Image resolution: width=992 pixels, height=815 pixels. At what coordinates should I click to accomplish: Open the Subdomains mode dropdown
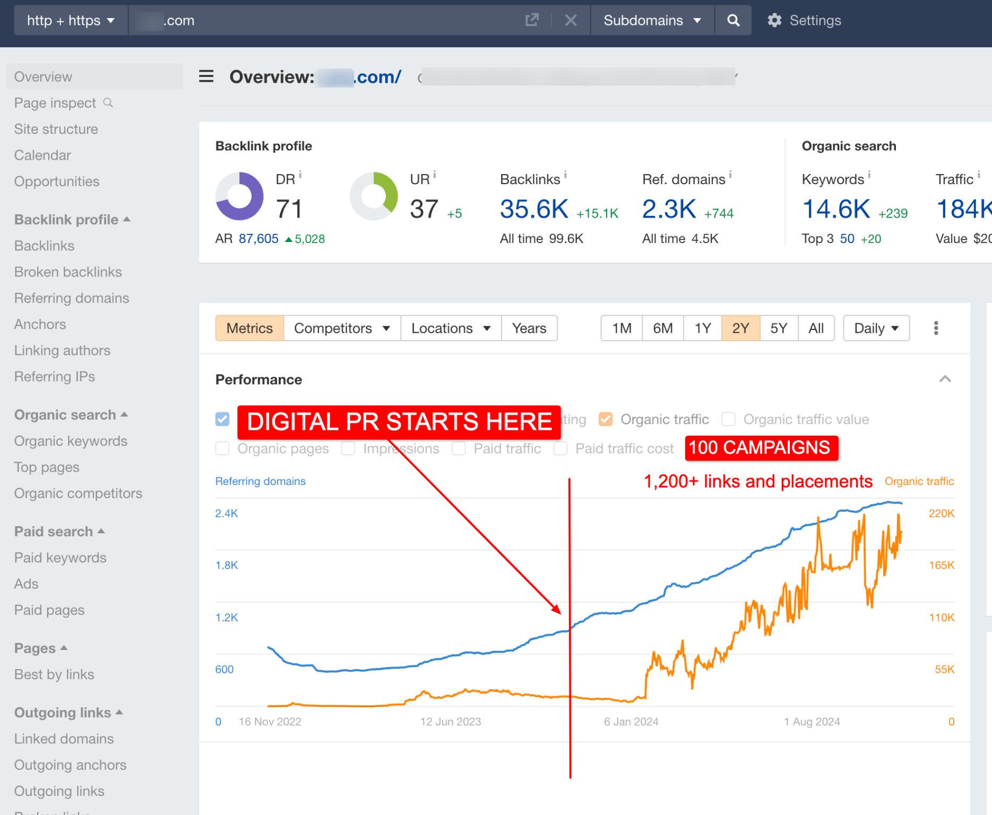pos(652,20)
